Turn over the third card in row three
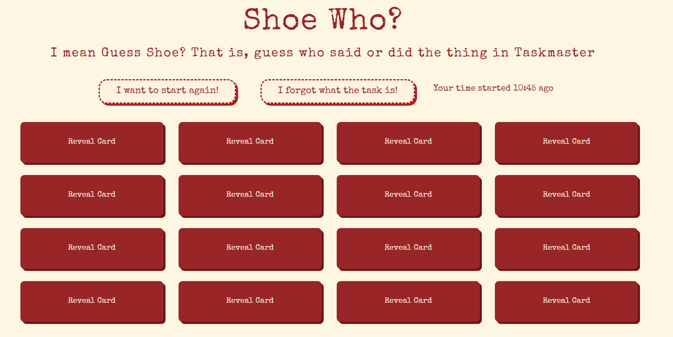 click(408, 248)
